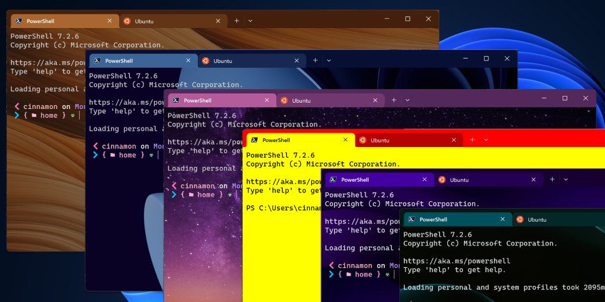Screen dimensions: 605x302
Task: Select PowerShell tab in yellow window
Action: pos(301,140)
